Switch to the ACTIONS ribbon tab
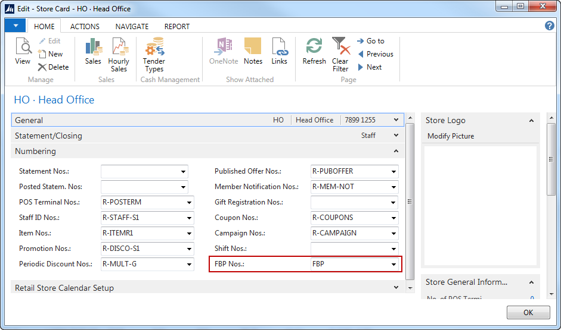 (85, 26)
